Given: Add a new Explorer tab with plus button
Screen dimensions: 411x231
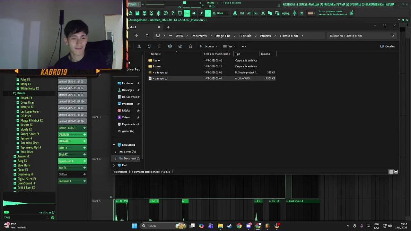Looking at the screenshot, I should (168, 27).
